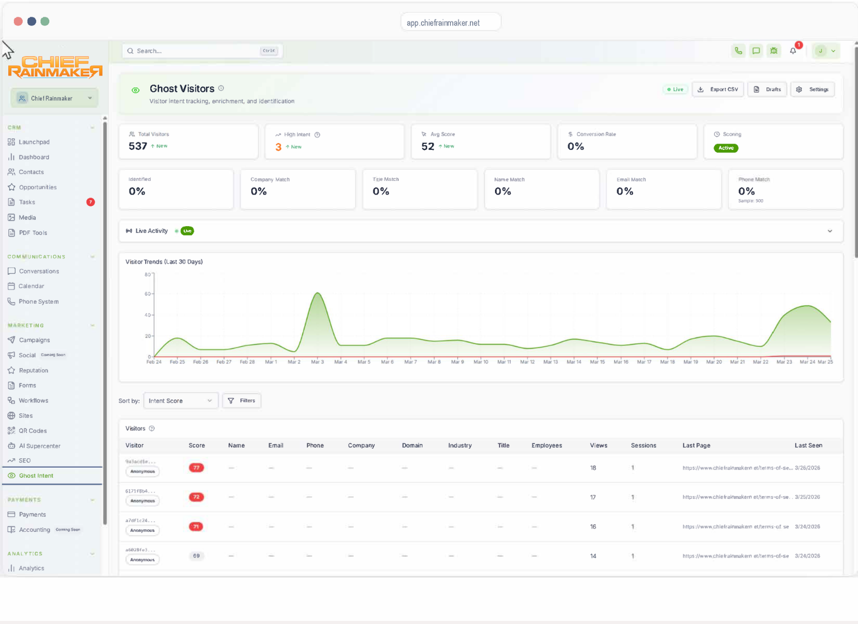858x624 pixels.
Task: Click the Live status indicator in header
Action: tap(675, 89)
